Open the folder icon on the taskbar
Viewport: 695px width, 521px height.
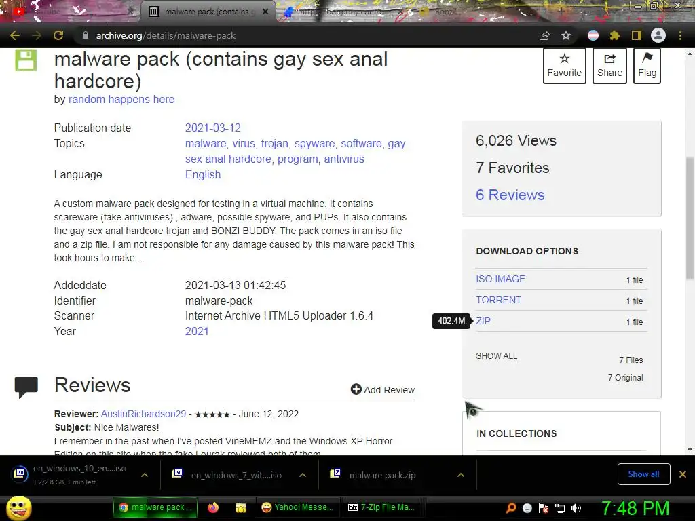[x=241, y=507]
